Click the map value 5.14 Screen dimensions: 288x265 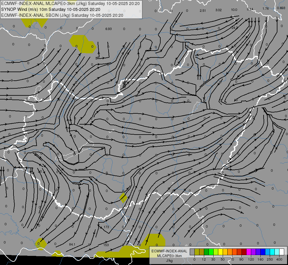[250, 9]
